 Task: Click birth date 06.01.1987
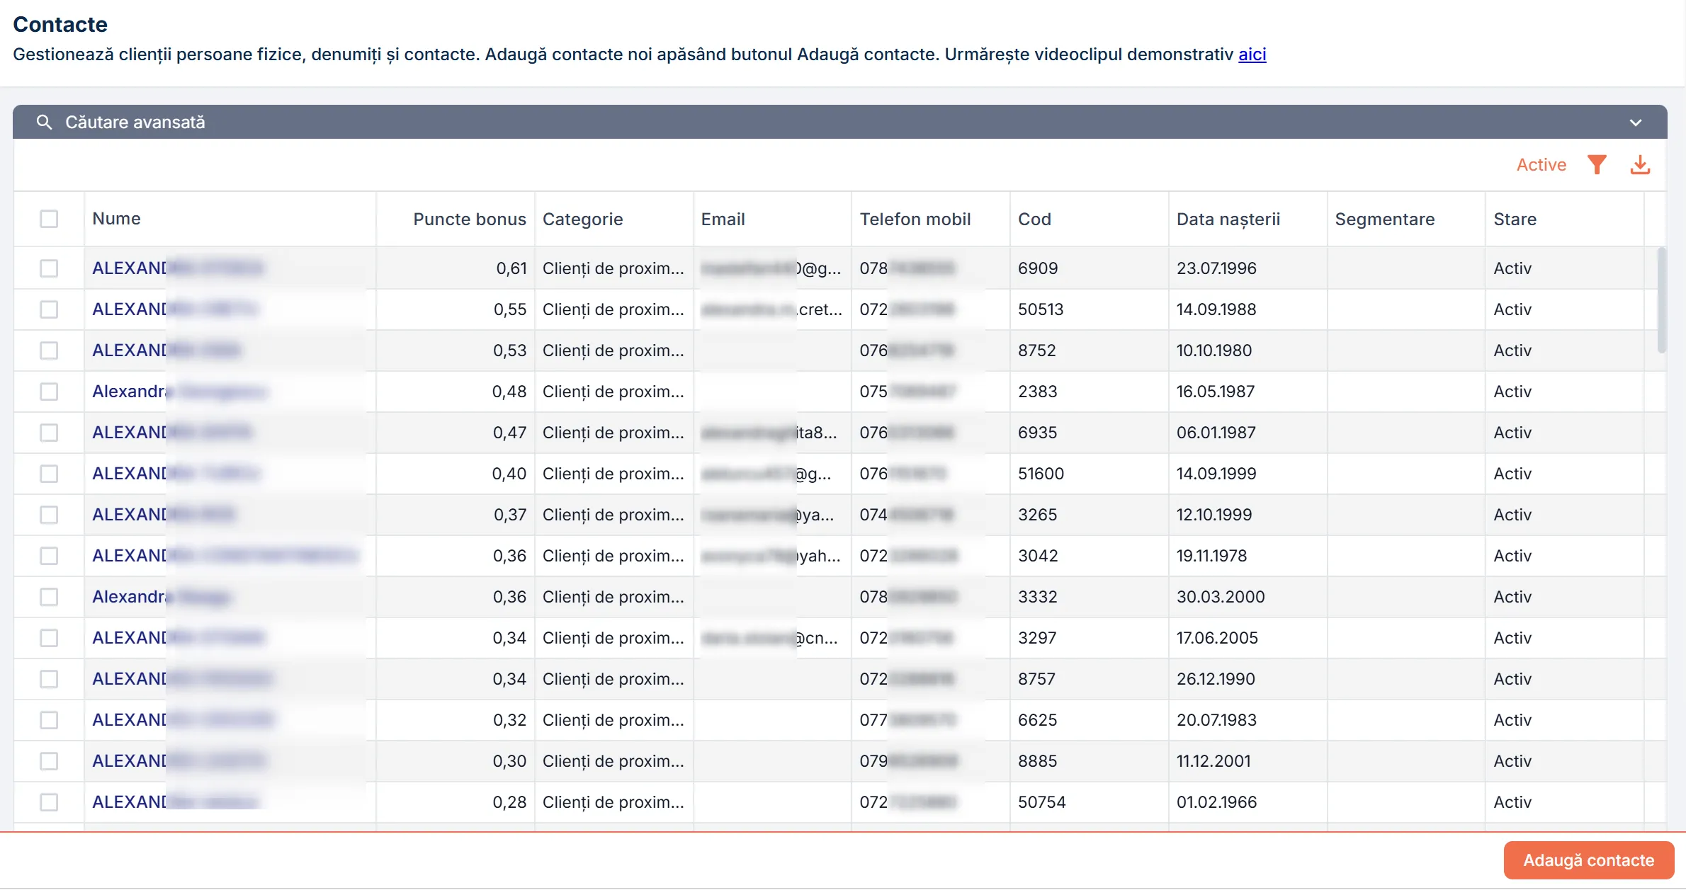pos(1216,433)
